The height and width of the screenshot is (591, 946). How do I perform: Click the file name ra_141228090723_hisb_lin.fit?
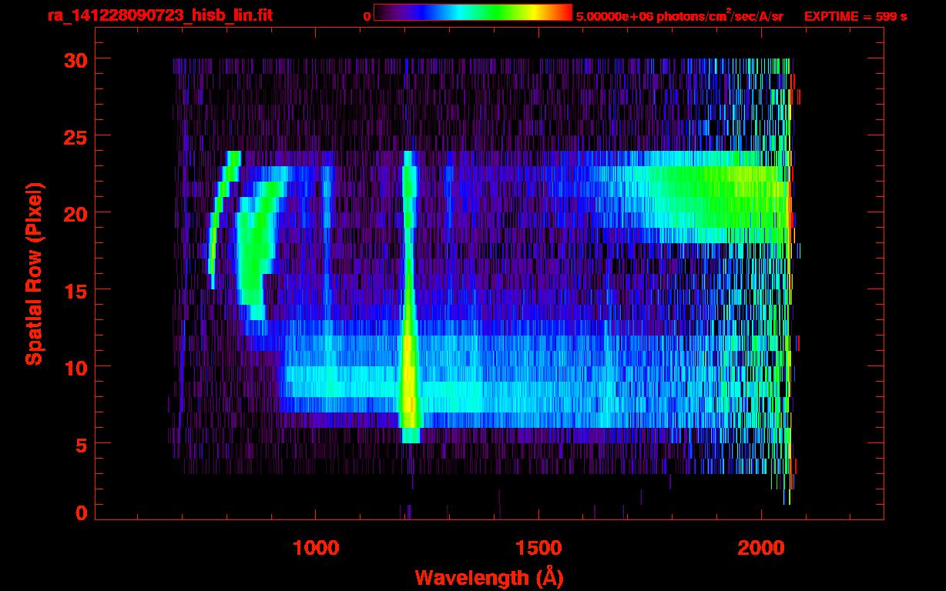tap(159, 15)
